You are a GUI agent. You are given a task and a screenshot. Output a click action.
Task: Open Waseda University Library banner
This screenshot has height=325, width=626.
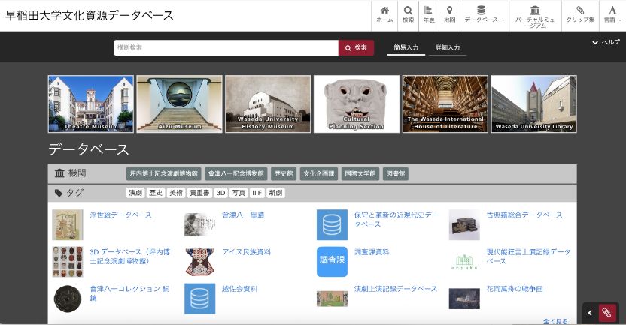tap(533, 104)
